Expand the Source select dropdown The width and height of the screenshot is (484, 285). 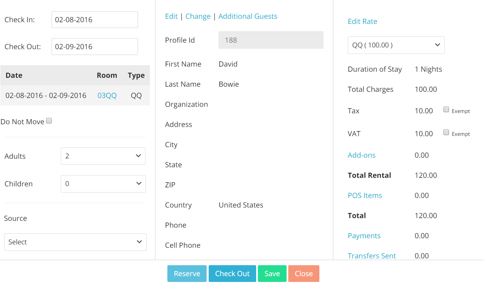(x=75, y=242)
